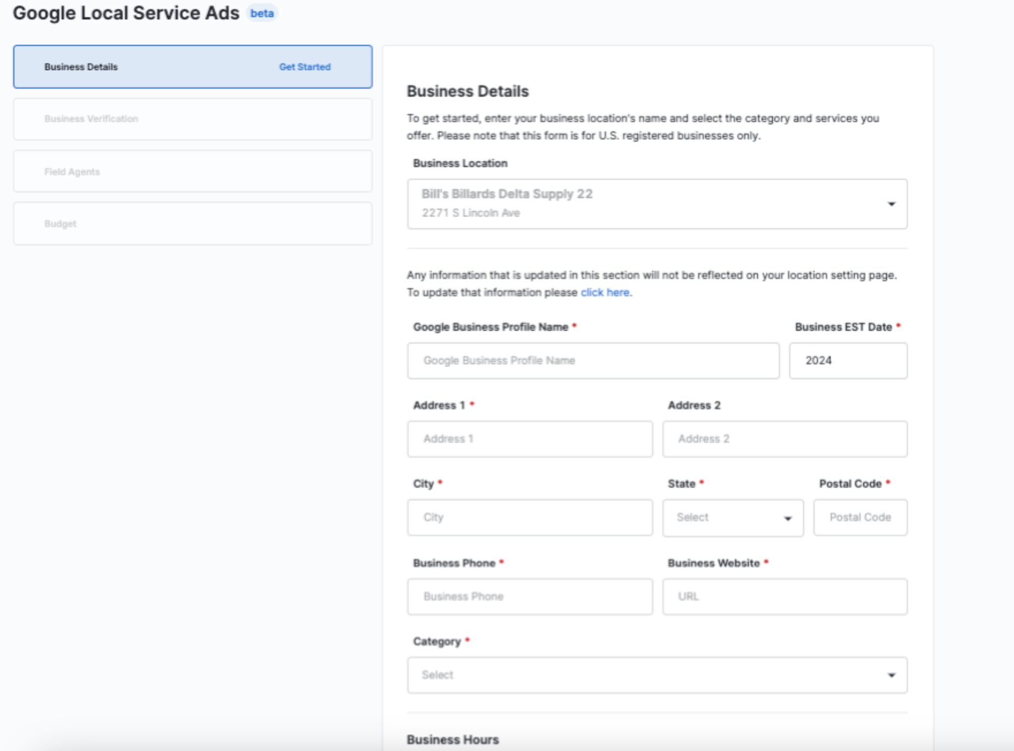Open the Business Location dropdown arrow
1014x751 pixels.
coord(891,204)
